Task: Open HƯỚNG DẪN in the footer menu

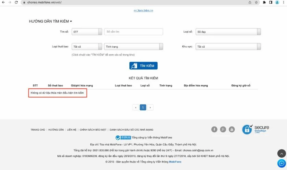Action: [x=56, y=130]
